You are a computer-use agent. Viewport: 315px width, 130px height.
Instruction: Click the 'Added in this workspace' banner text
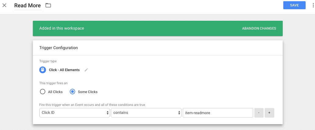click(x=62, y=28)
